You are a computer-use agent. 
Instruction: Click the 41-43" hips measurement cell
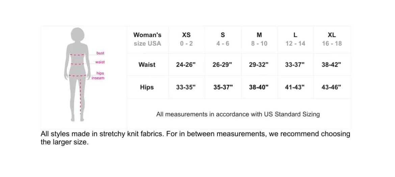[x=295, y=87]
